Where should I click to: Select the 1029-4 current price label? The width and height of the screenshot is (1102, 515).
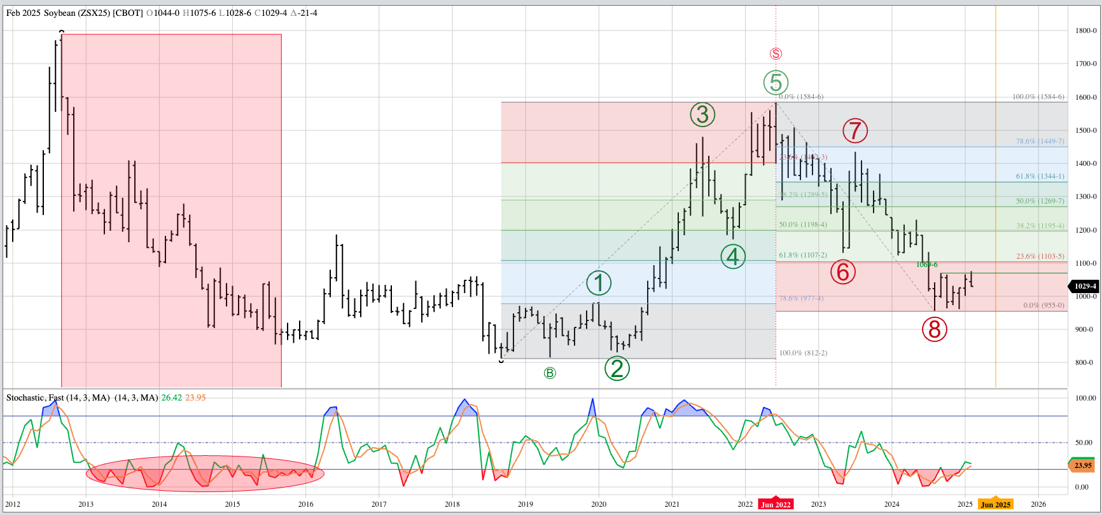coord(1085,286)
